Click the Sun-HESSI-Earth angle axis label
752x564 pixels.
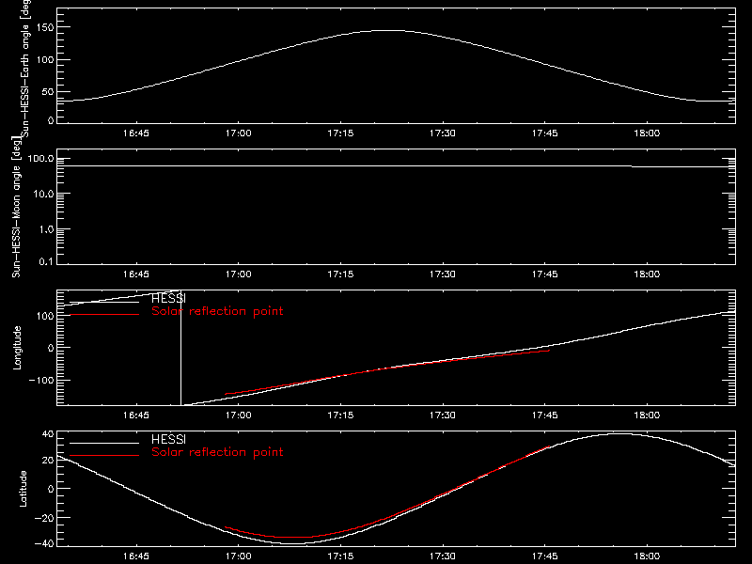click(25, 68)
